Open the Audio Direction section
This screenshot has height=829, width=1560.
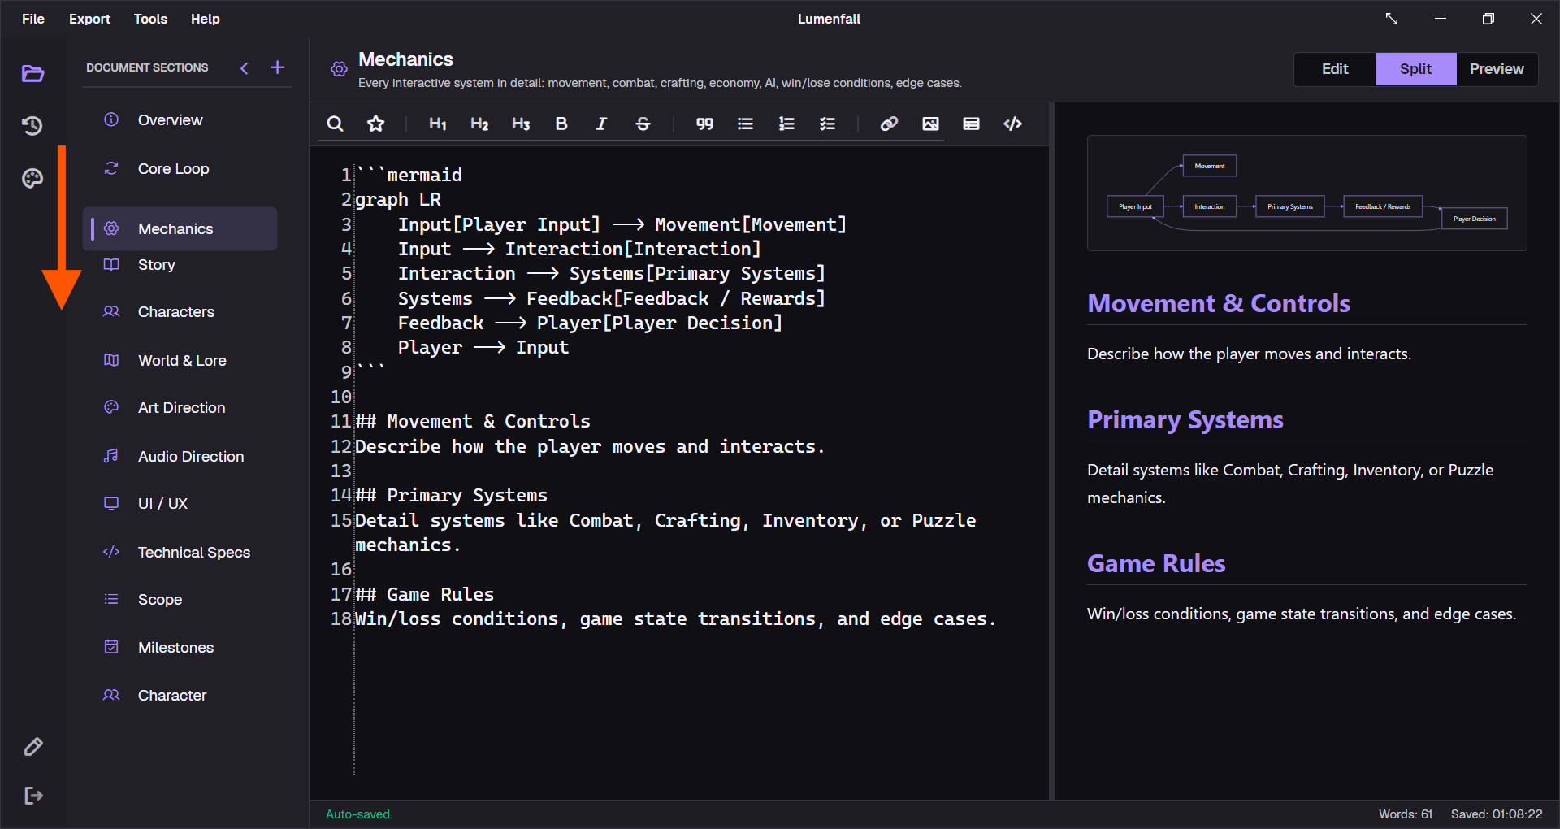coord(180,457)
